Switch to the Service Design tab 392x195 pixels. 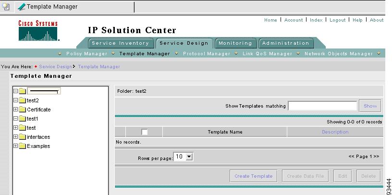[x=184, y=43]
